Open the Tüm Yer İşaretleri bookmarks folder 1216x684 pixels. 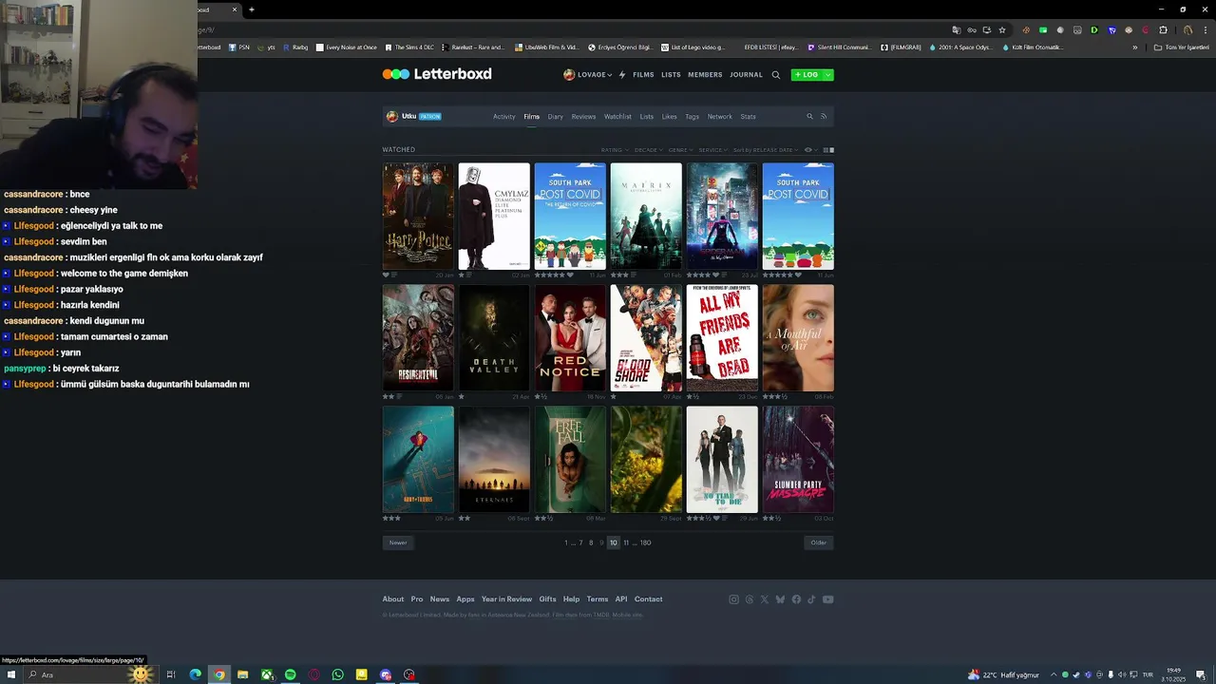1182,47
